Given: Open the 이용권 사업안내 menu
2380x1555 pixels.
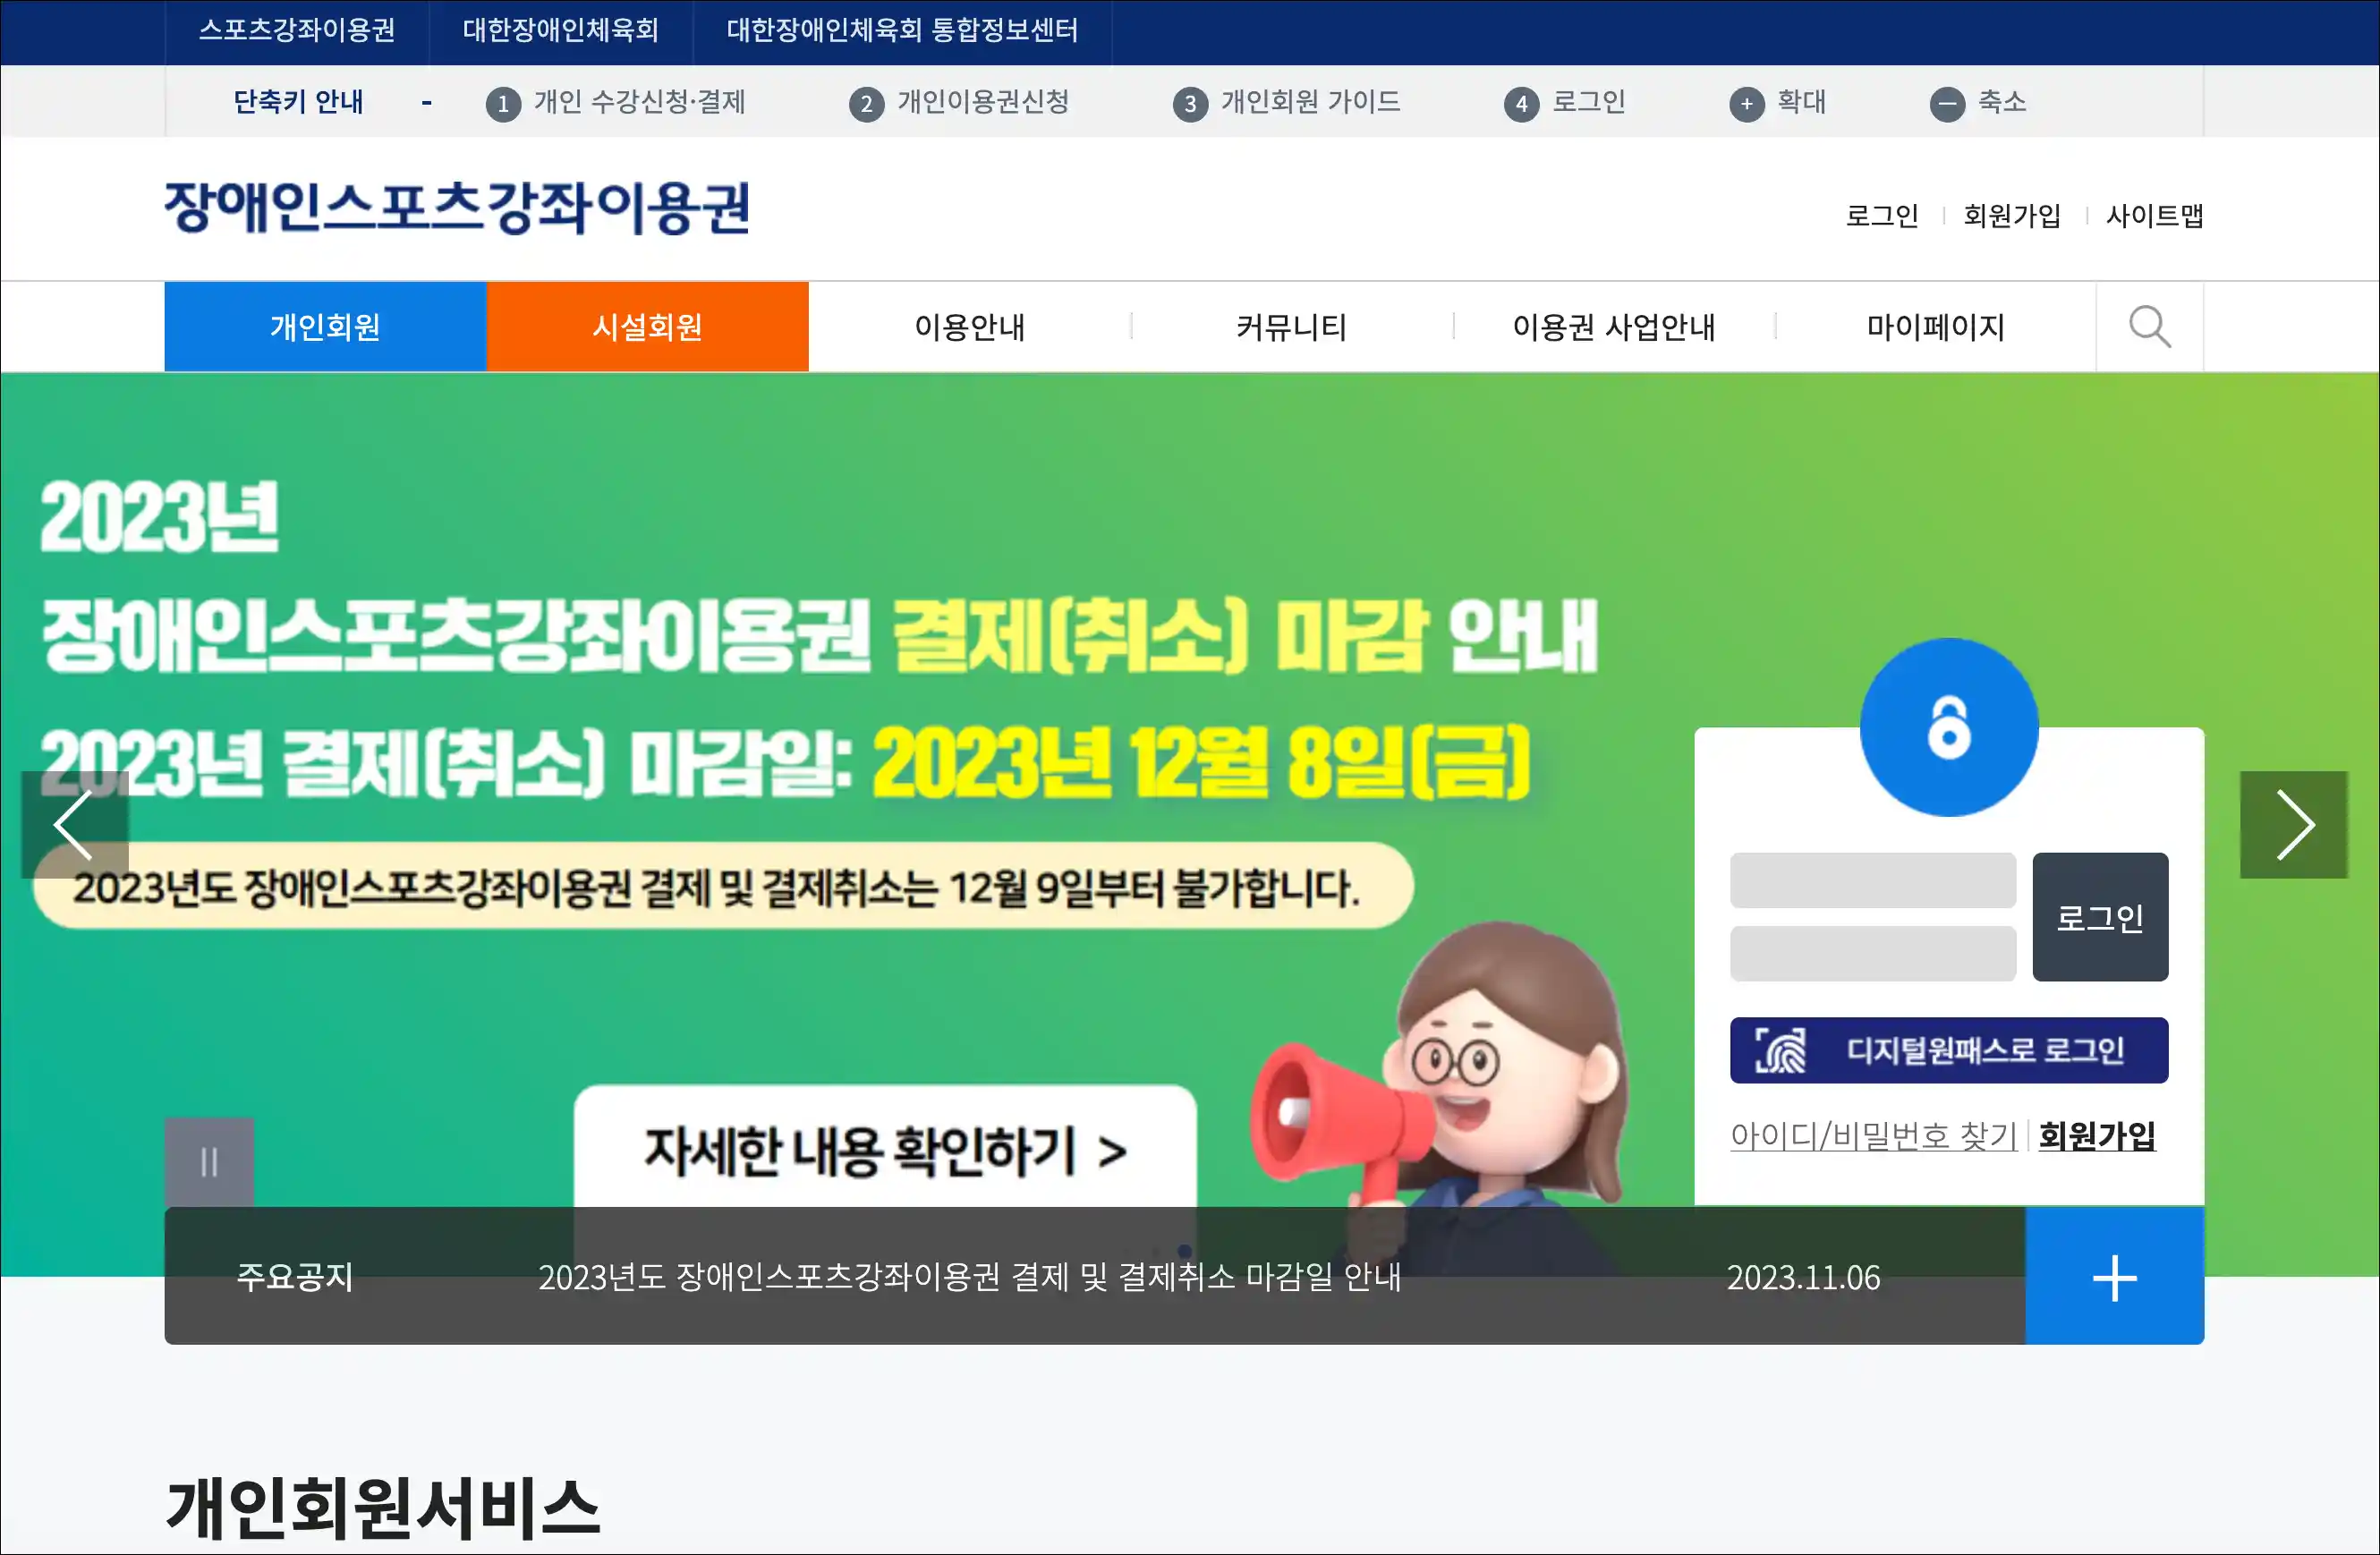Looking at the screenshot, I should point(1613,327).
